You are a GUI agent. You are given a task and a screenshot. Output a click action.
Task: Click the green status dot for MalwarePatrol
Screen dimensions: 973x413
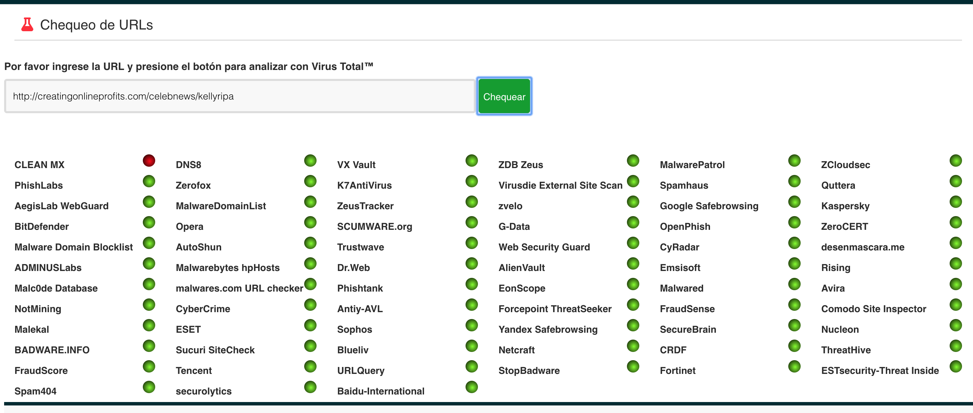click(x=794, y=161)
